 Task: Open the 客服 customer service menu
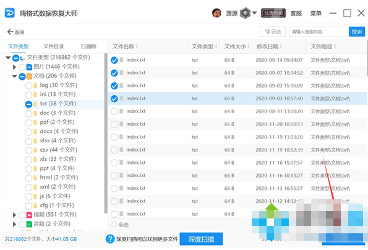click(296, 14)
